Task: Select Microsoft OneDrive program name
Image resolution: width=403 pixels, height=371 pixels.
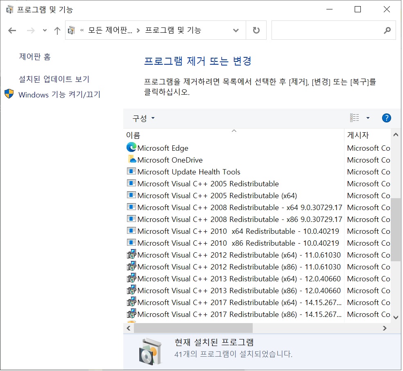Action: 170,160
